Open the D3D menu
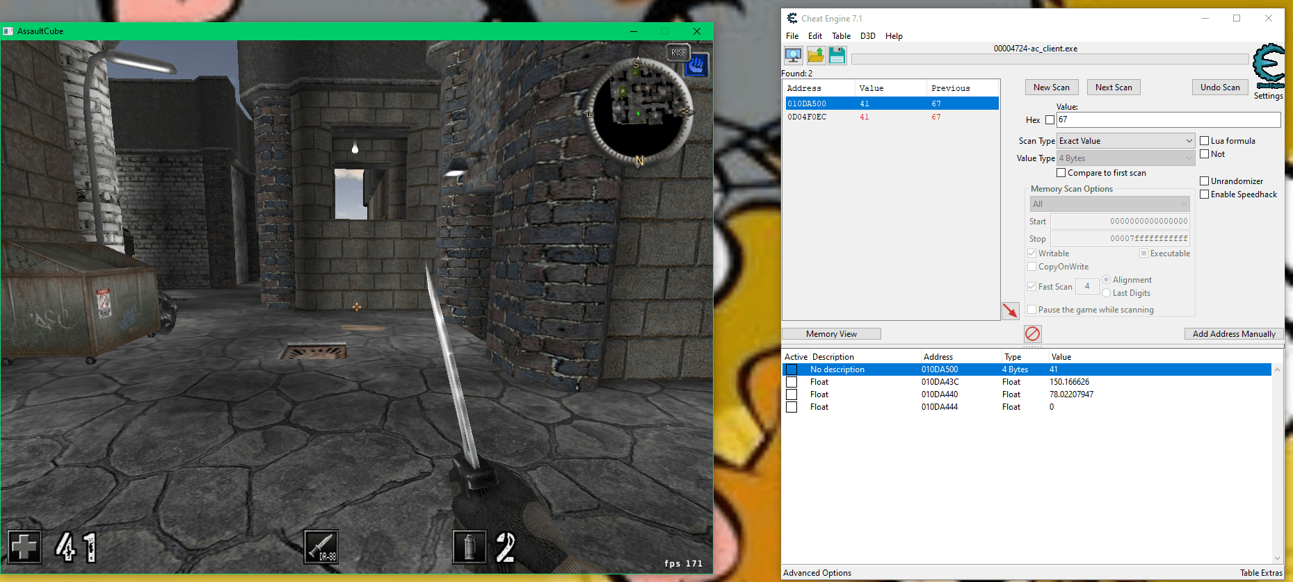The image size is (1293, 582). [868, 36]
